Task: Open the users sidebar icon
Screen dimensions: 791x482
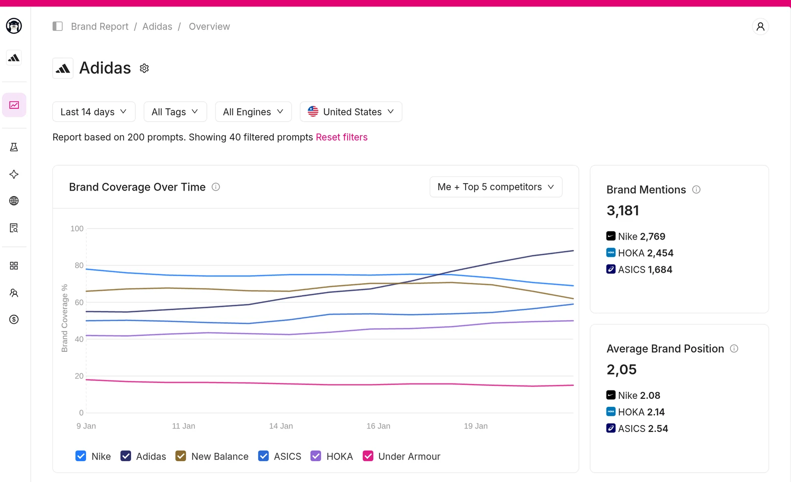Action: [14, 293]
